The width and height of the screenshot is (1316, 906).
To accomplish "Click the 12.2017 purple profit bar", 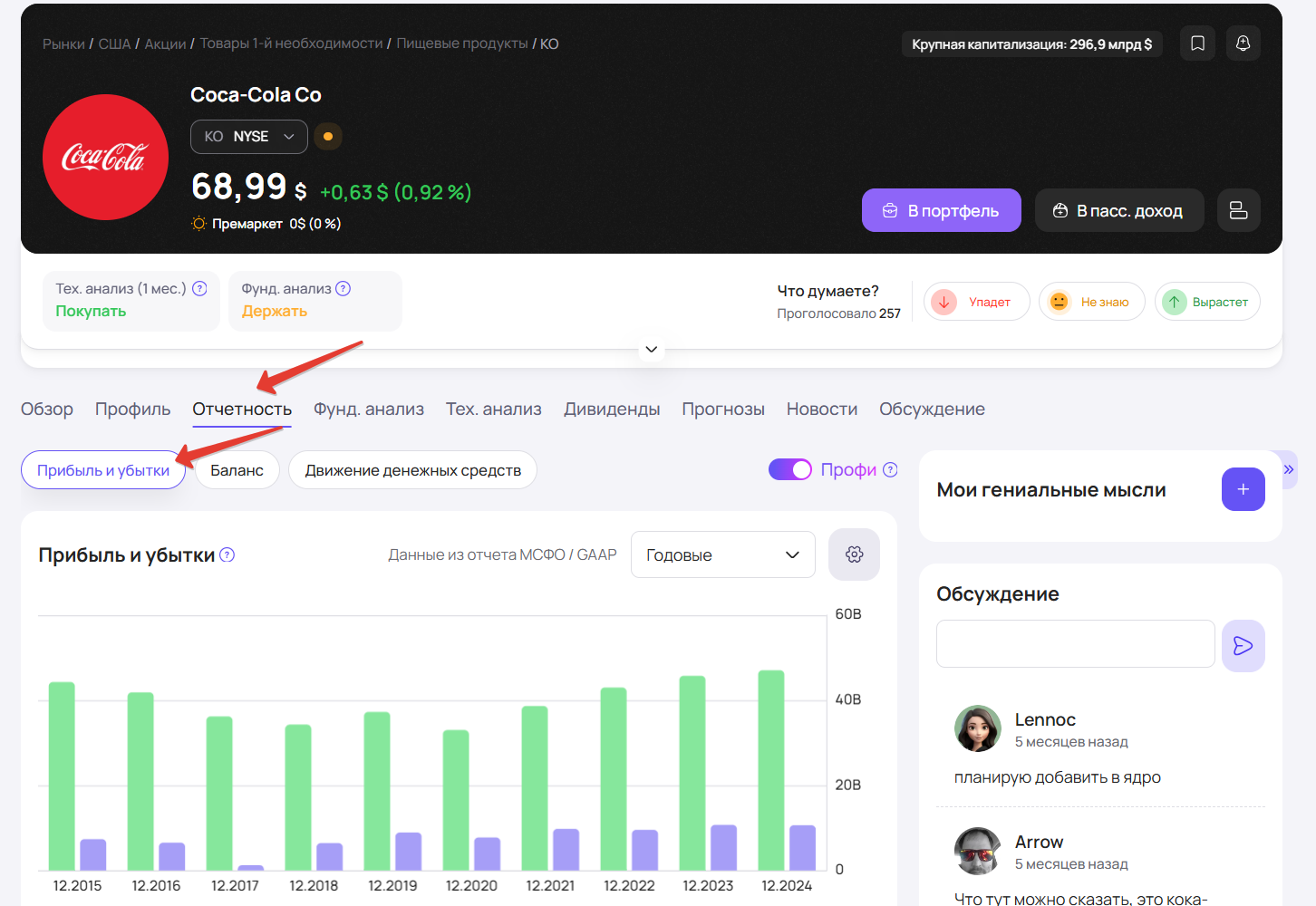I will pyautogui.click(x=250, y=867).
